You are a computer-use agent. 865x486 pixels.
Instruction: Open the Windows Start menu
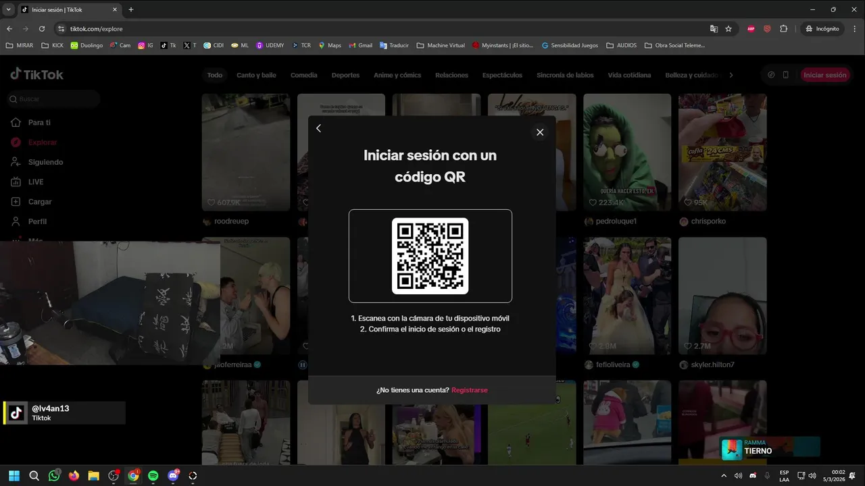point(14,476)
